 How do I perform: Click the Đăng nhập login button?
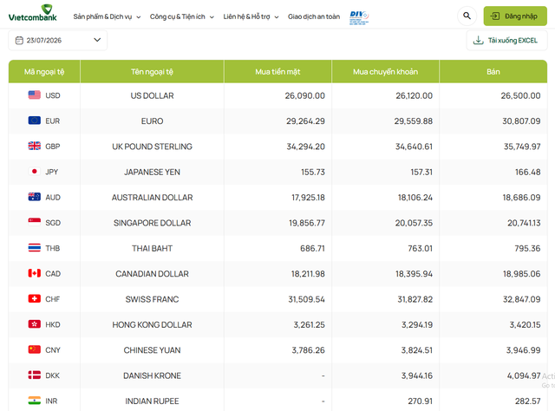[515, 16]
